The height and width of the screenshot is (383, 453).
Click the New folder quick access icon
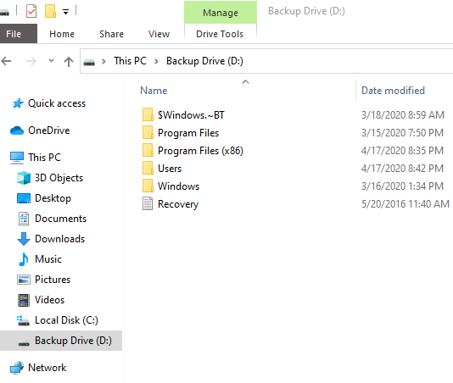click(x=50, y=11)
